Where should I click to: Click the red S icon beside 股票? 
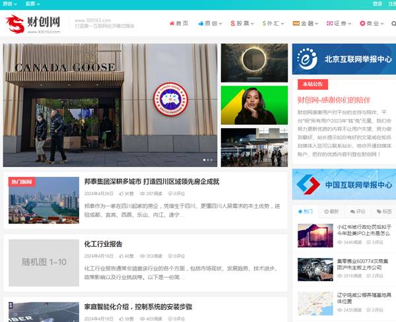233,24
